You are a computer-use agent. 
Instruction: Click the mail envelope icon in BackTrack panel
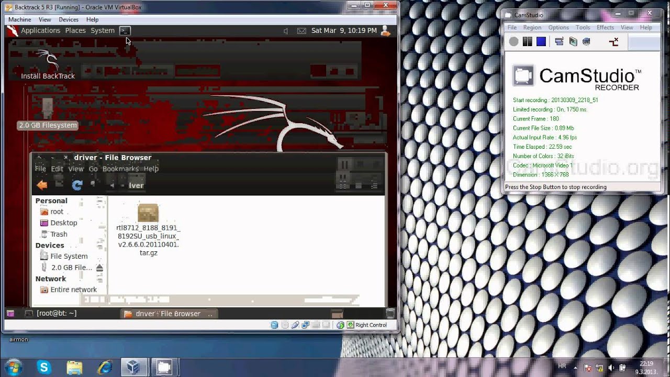pos(301,31)
